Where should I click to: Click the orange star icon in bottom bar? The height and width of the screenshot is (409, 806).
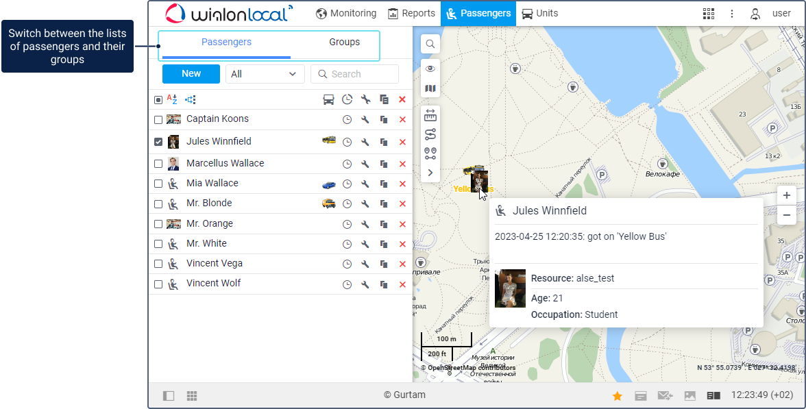pyautogui.click(x=618, y=396)
